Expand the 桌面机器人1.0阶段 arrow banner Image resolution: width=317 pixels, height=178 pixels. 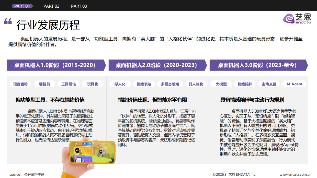click(x=54, y=65)
